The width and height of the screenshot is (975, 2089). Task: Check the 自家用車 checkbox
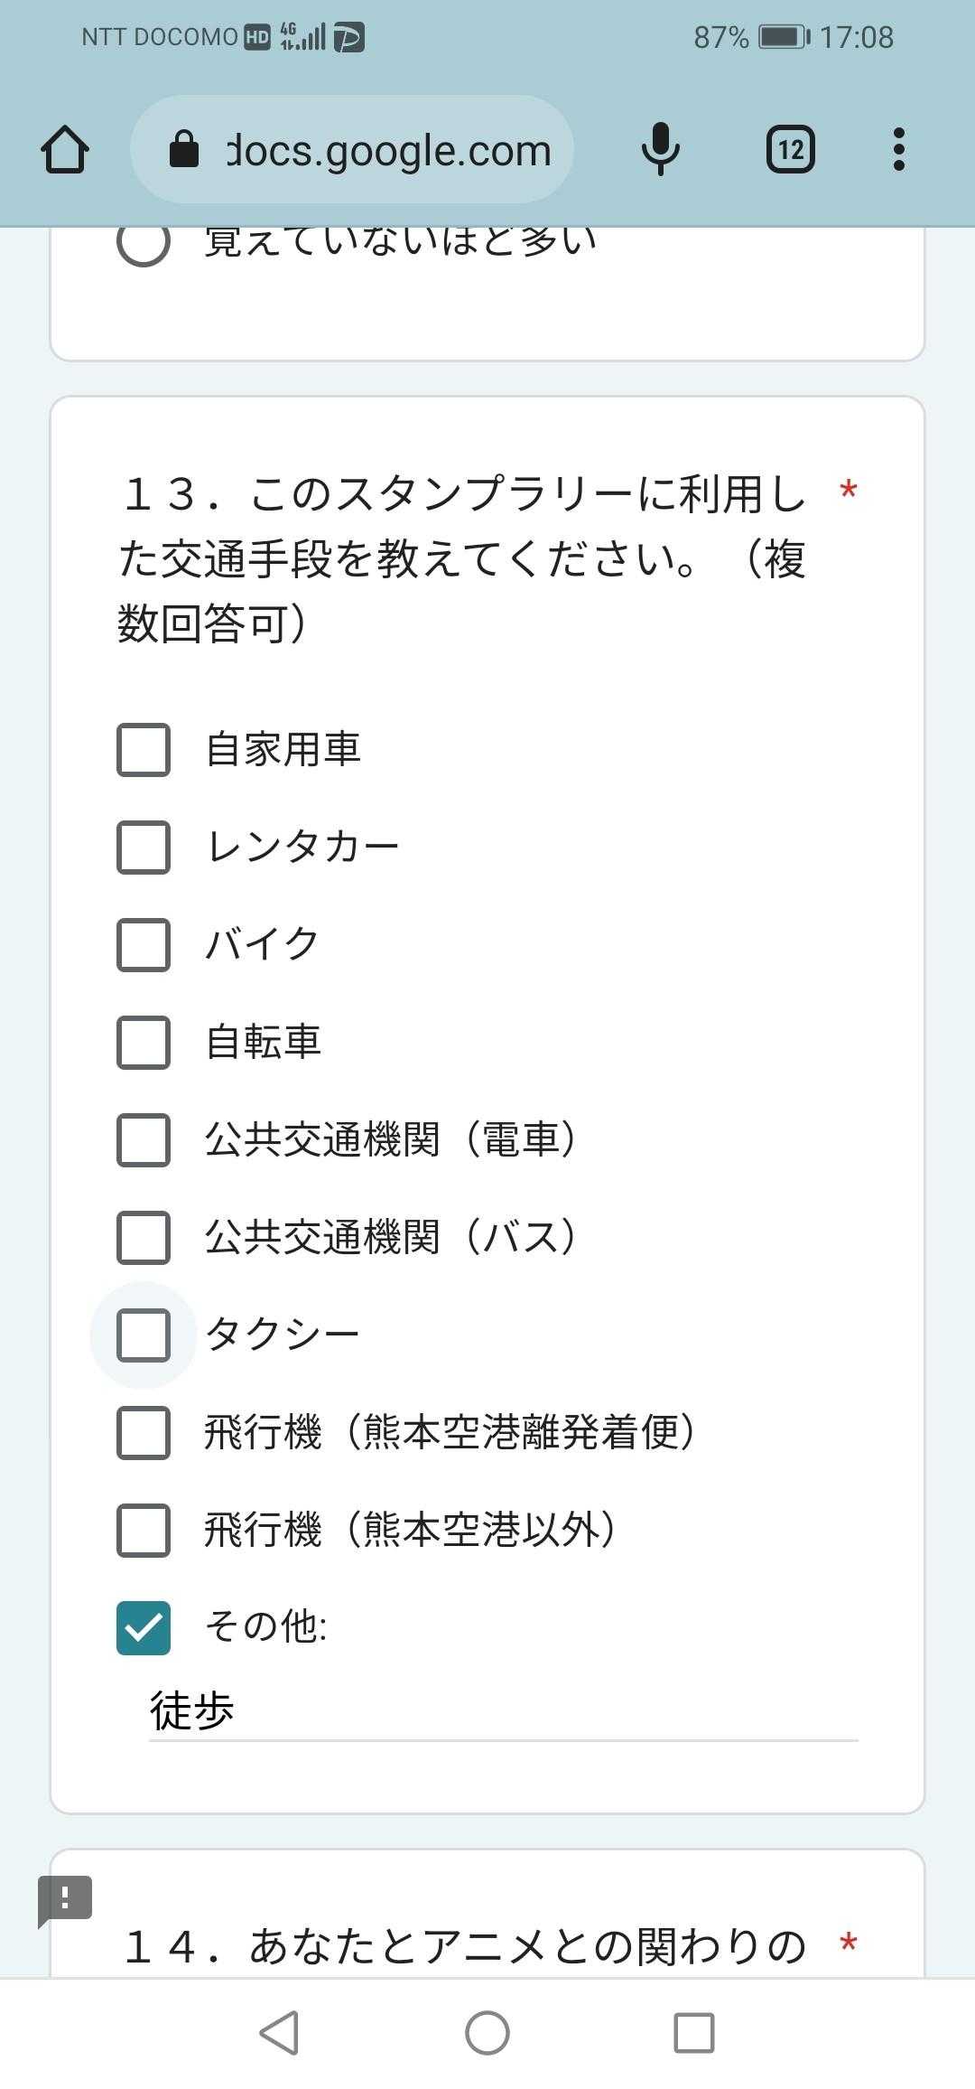tap(144, 750)
